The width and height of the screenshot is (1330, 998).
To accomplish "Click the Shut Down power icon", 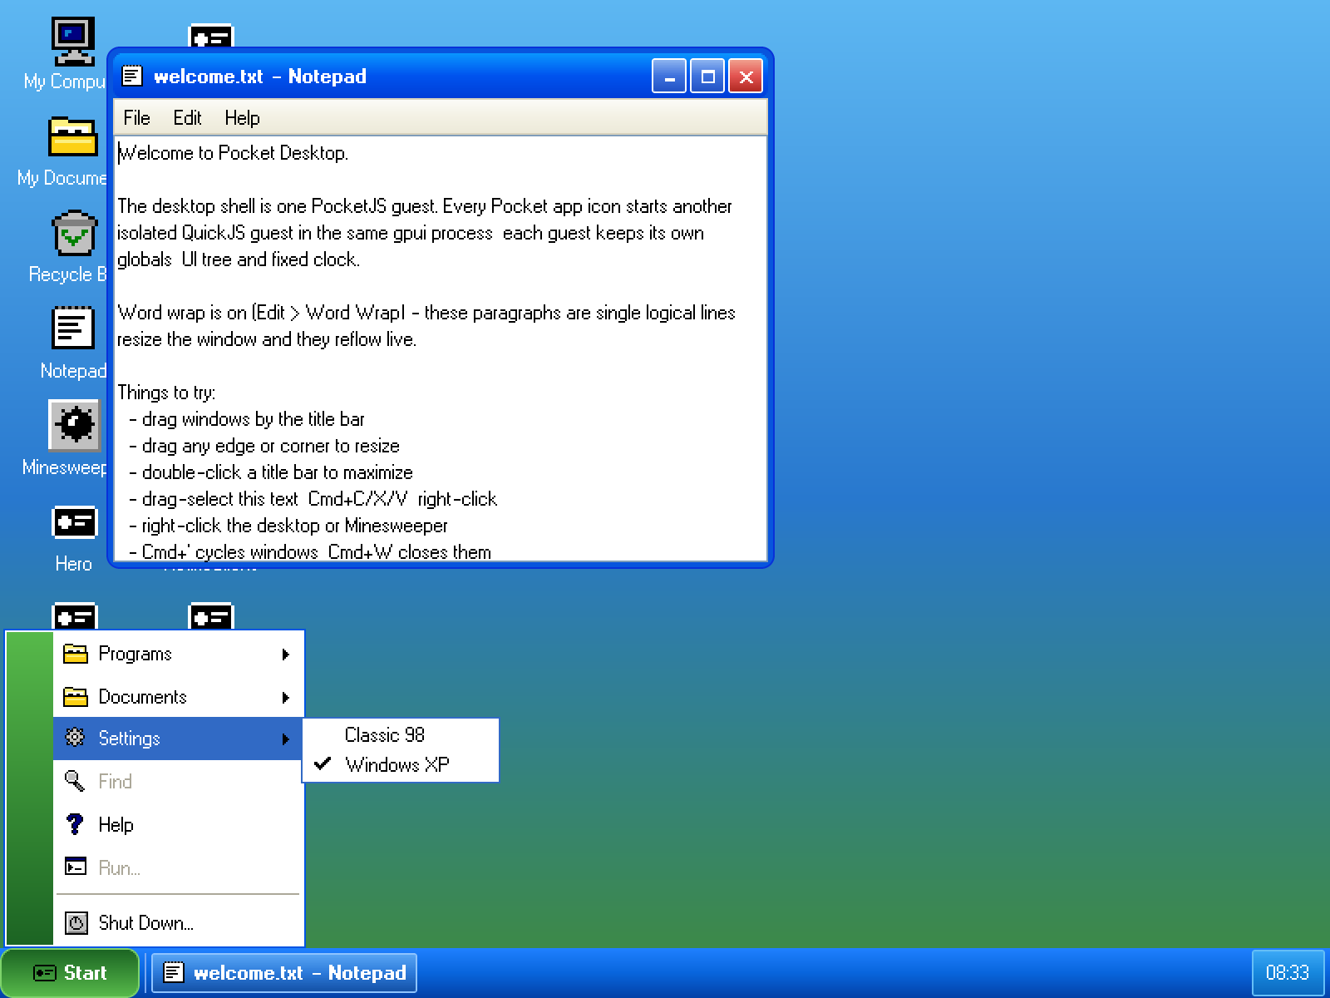I will [76, 922].
